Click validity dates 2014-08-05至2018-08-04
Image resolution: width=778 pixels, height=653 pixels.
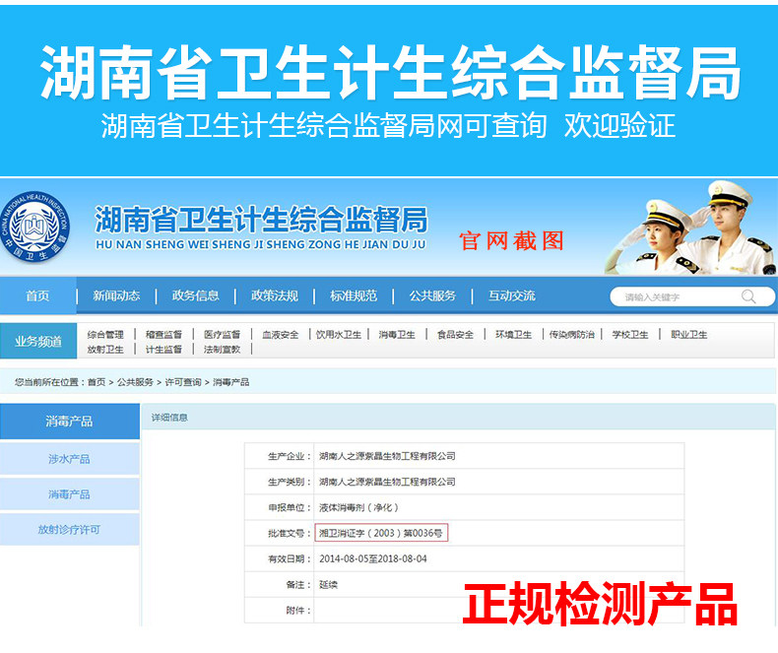(x=373, y=558)
